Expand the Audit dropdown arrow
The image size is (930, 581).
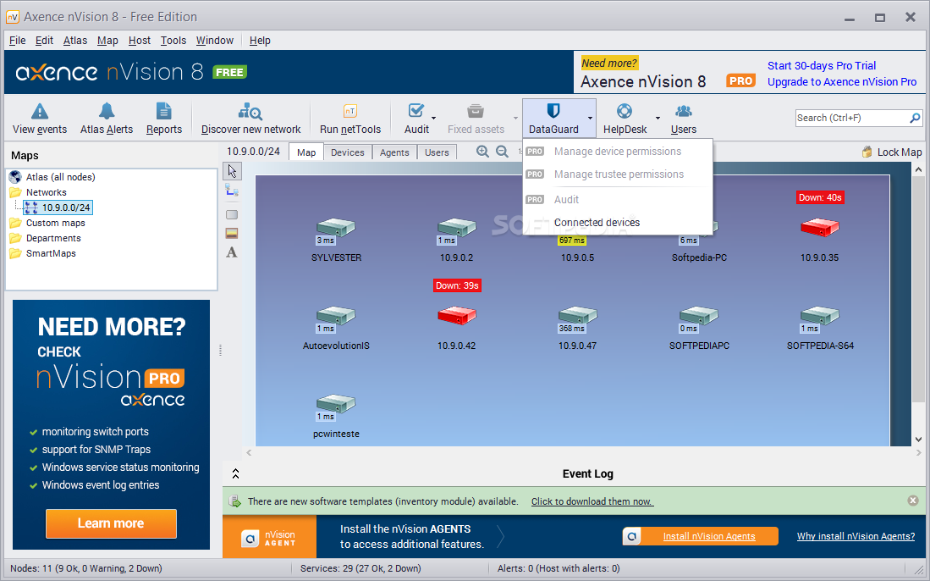coord(433,118)
